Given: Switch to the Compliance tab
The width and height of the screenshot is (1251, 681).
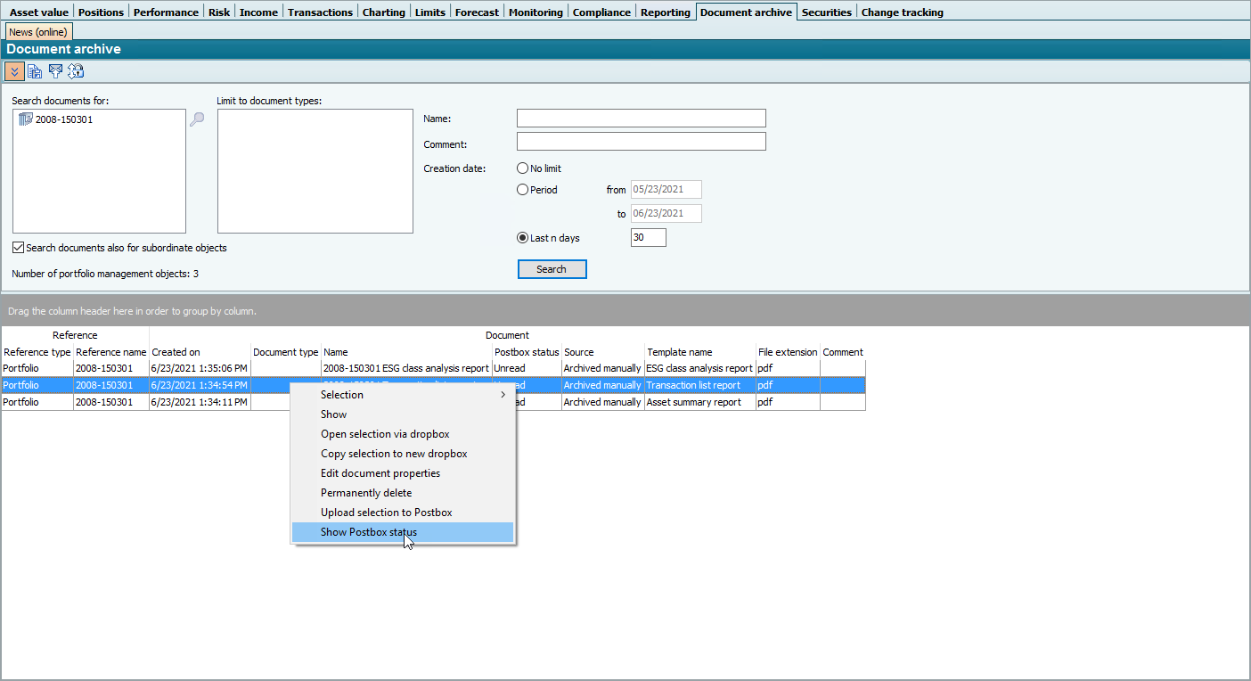Looking at the screenshot, I should (x=601, y=12).
